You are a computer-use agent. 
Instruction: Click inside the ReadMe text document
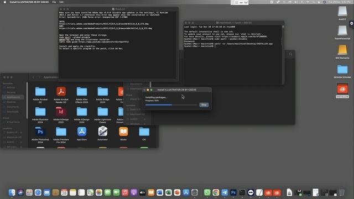click(118, 45)
